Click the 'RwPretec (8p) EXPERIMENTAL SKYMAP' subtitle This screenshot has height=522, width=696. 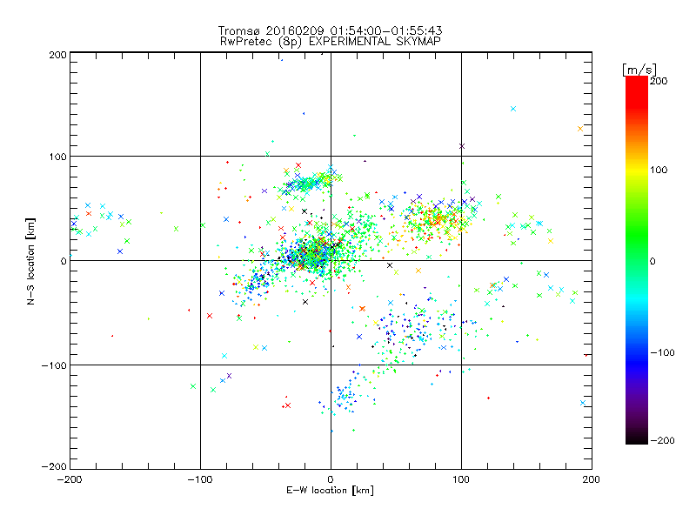[331, 42]
